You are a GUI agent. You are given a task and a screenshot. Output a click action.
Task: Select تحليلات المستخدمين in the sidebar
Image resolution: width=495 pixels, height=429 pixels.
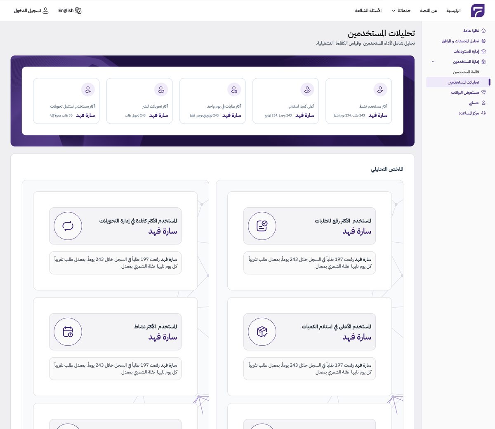click(458, 82)
